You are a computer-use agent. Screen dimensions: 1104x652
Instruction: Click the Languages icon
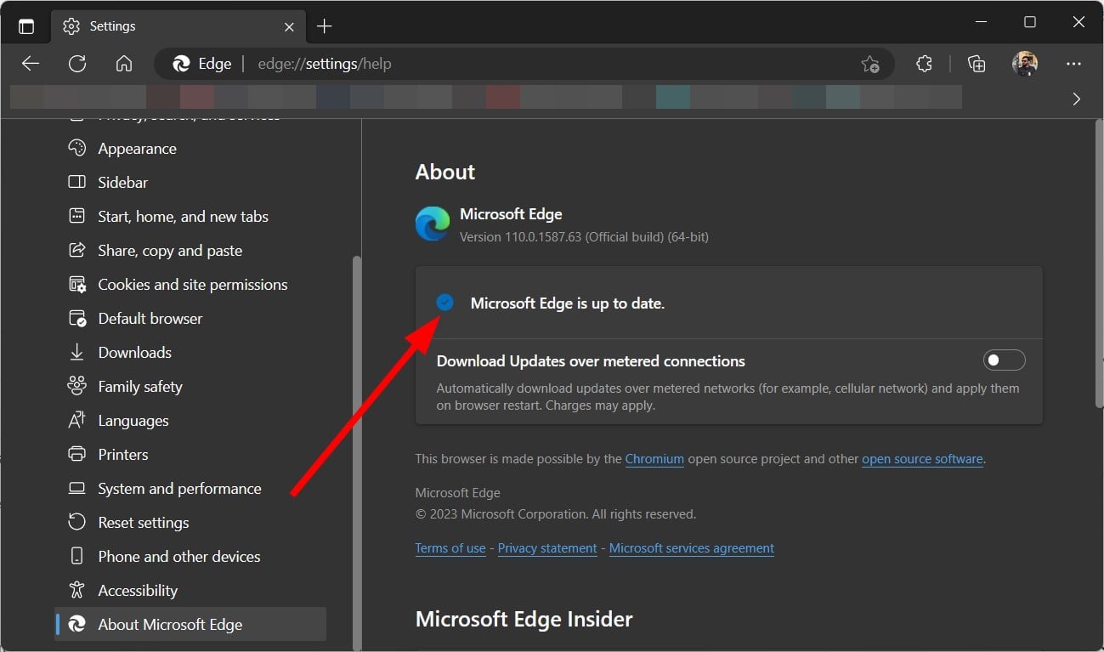(x=76, y=420)
